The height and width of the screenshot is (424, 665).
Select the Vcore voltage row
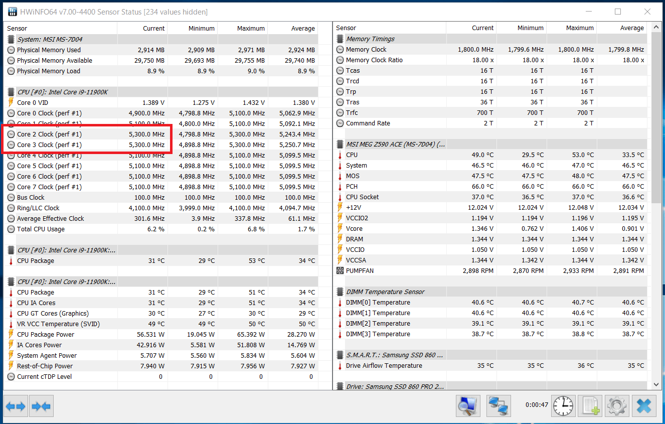(x=490, y=228)
